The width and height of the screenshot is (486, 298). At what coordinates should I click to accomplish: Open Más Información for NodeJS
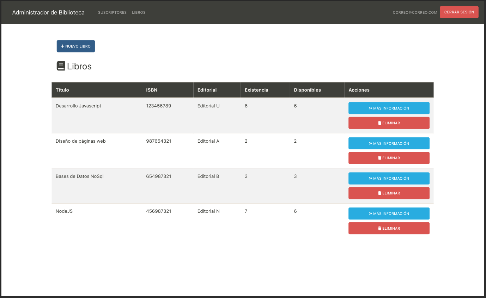click(x=389, y=213)
